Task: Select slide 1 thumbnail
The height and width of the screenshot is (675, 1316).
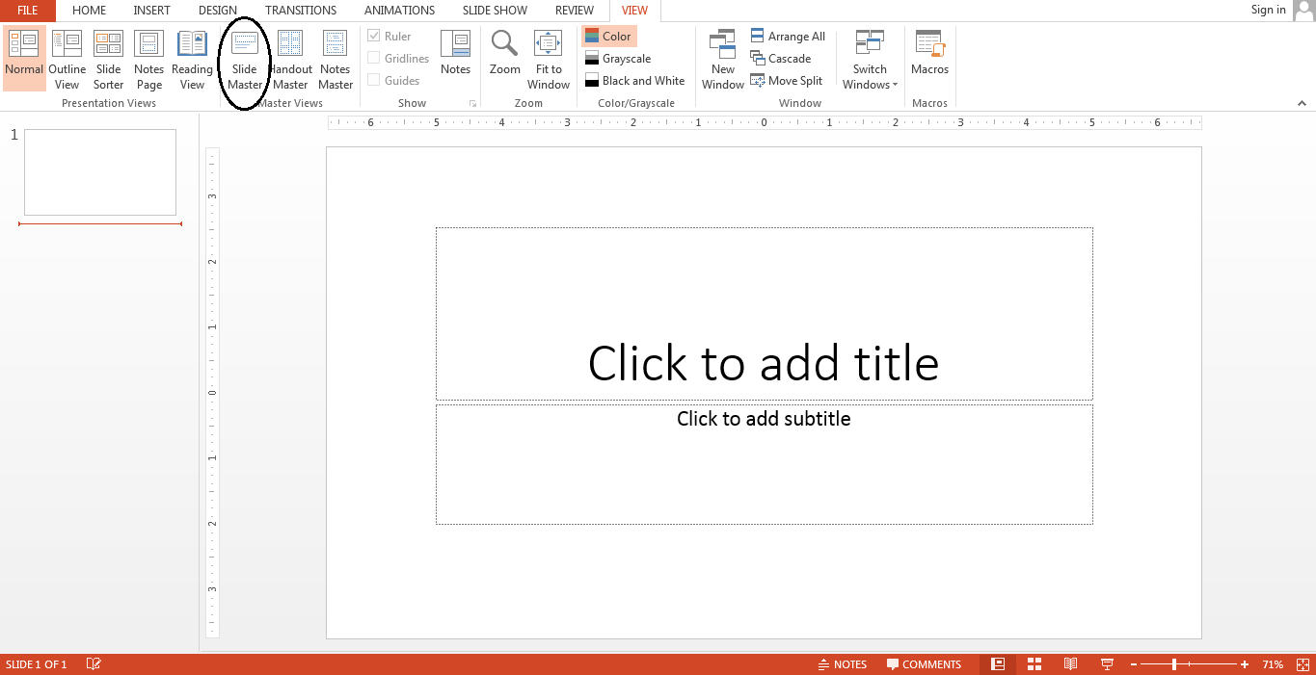Action: coord(100,172)
